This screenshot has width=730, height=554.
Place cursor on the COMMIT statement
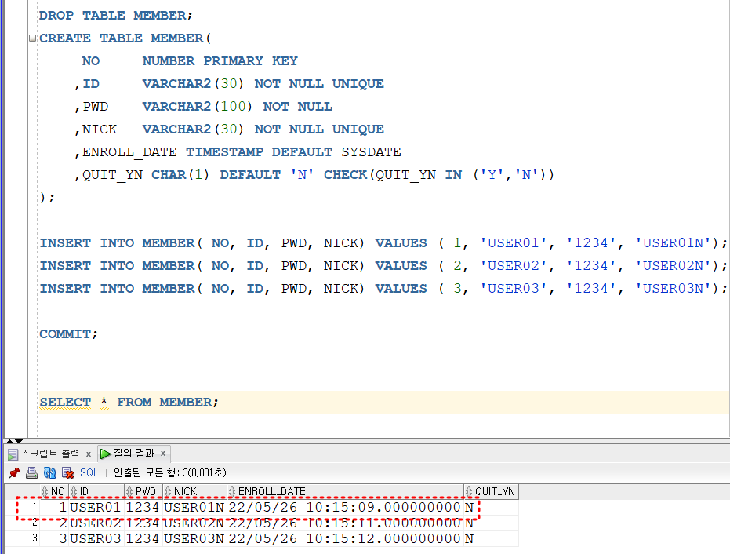click(68, 334)
